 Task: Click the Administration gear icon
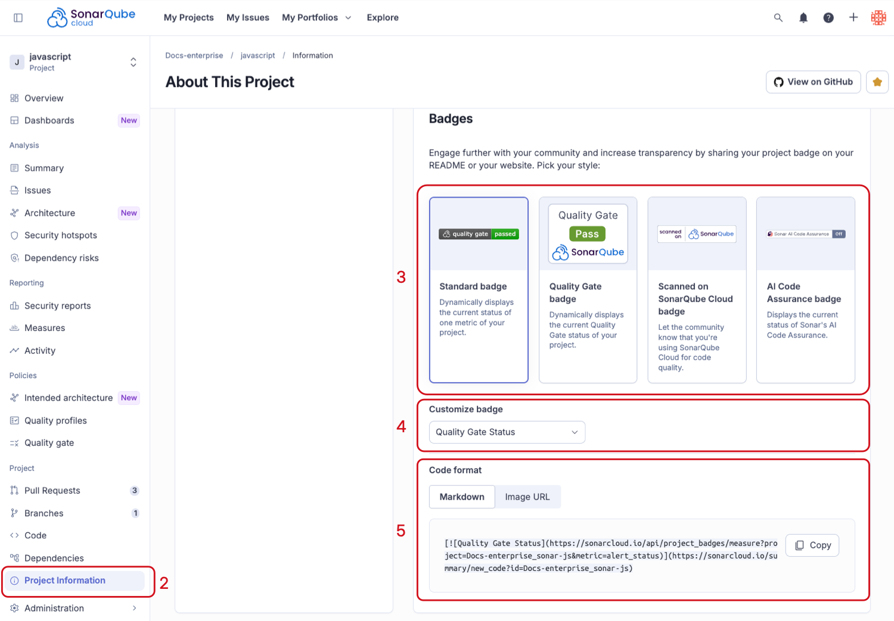(14, 608)
